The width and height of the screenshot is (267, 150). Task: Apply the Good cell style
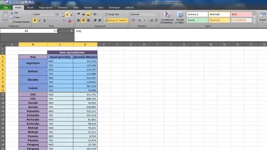[197, 20]
